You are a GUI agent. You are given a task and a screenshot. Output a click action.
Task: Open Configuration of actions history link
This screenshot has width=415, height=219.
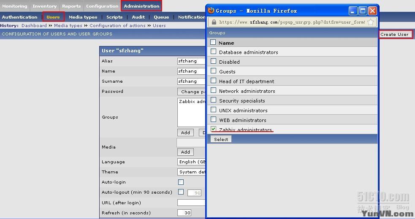click(117, 25)
